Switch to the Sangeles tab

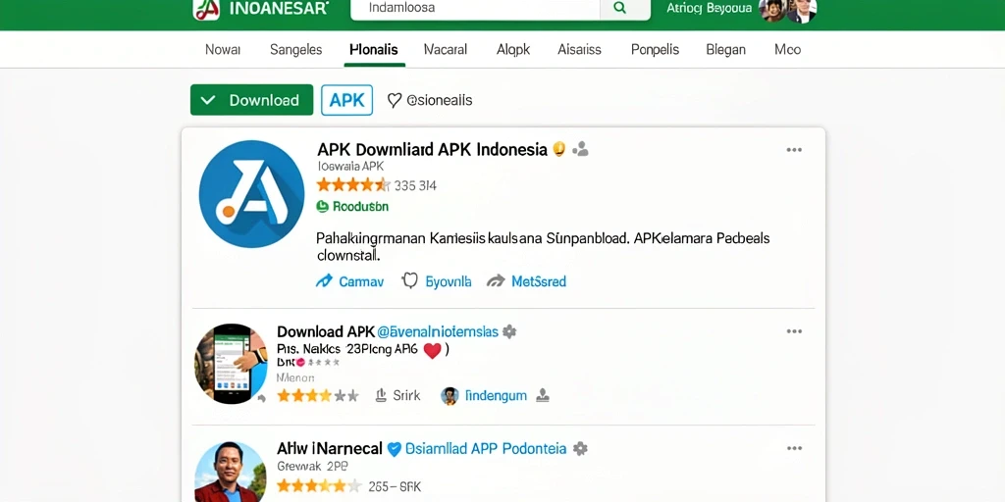[x=296, y=49]
